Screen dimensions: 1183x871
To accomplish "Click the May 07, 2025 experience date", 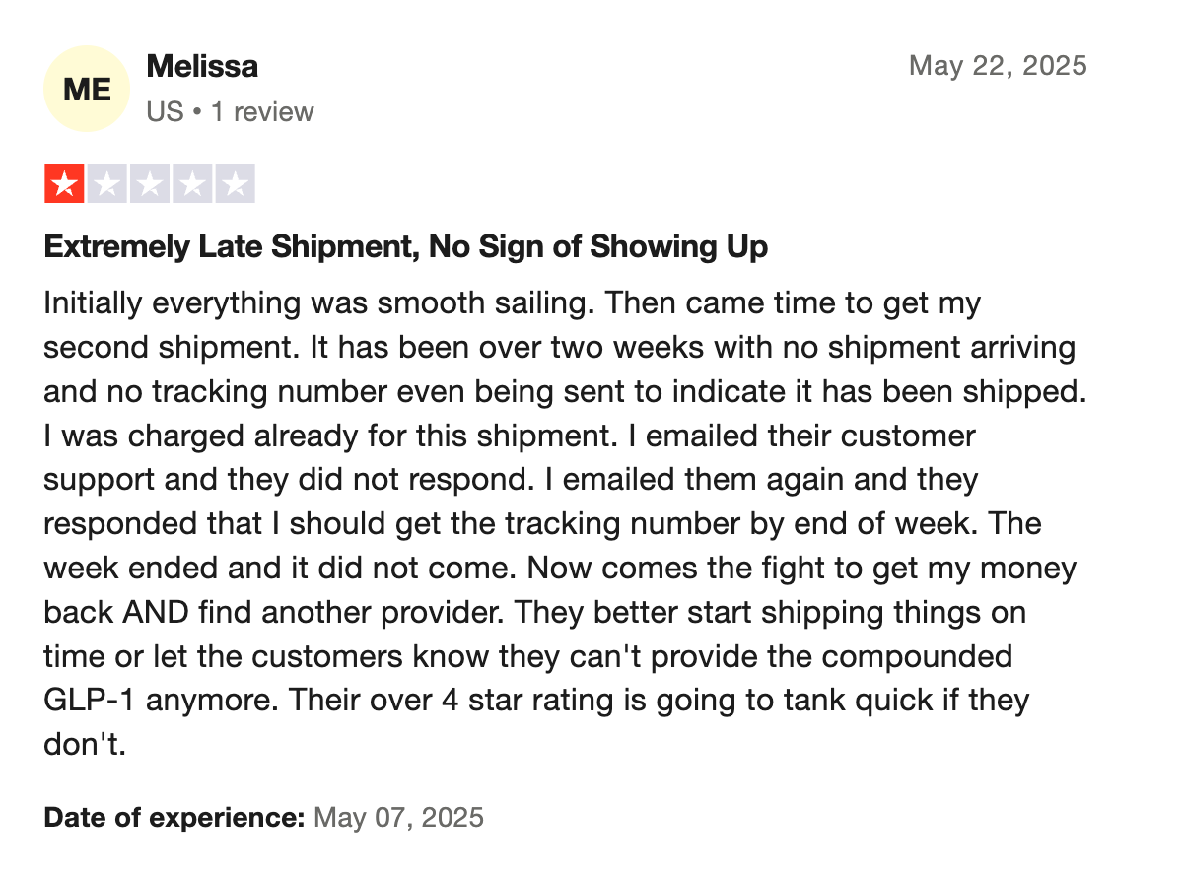I will tap(398, 817).
